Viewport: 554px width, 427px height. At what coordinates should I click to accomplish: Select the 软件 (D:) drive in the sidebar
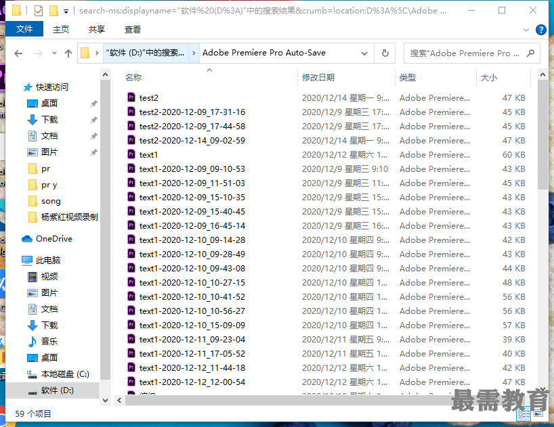pyautogui.click(x=58, y=390)
